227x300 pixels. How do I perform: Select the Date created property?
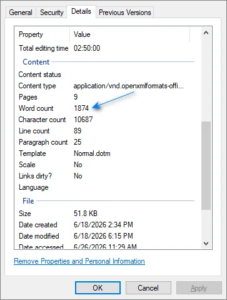pos(38,225)
